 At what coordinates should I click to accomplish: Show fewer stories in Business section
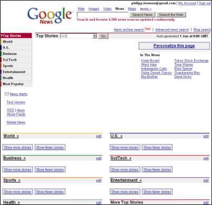tap(50, 169)
